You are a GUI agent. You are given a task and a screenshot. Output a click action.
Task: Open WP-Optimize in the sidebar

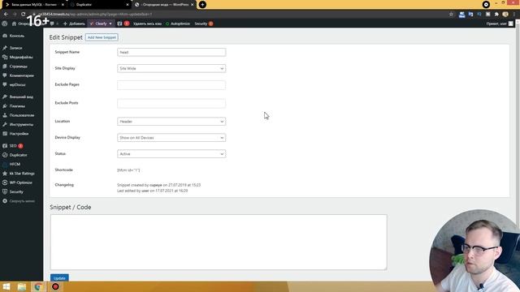pos(20,182)
